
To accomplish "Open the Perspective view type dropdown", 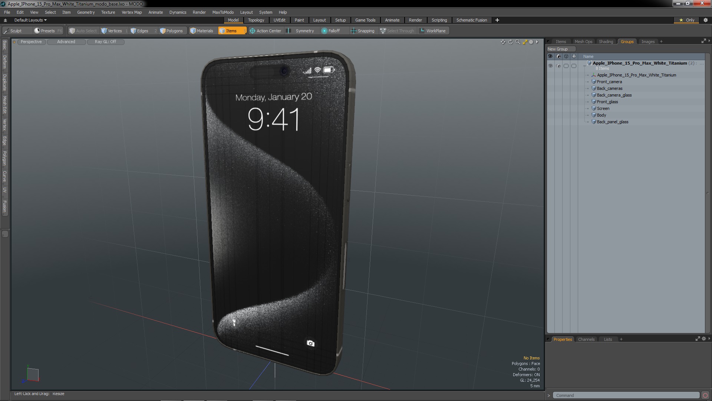I will (x=31, y=42).
